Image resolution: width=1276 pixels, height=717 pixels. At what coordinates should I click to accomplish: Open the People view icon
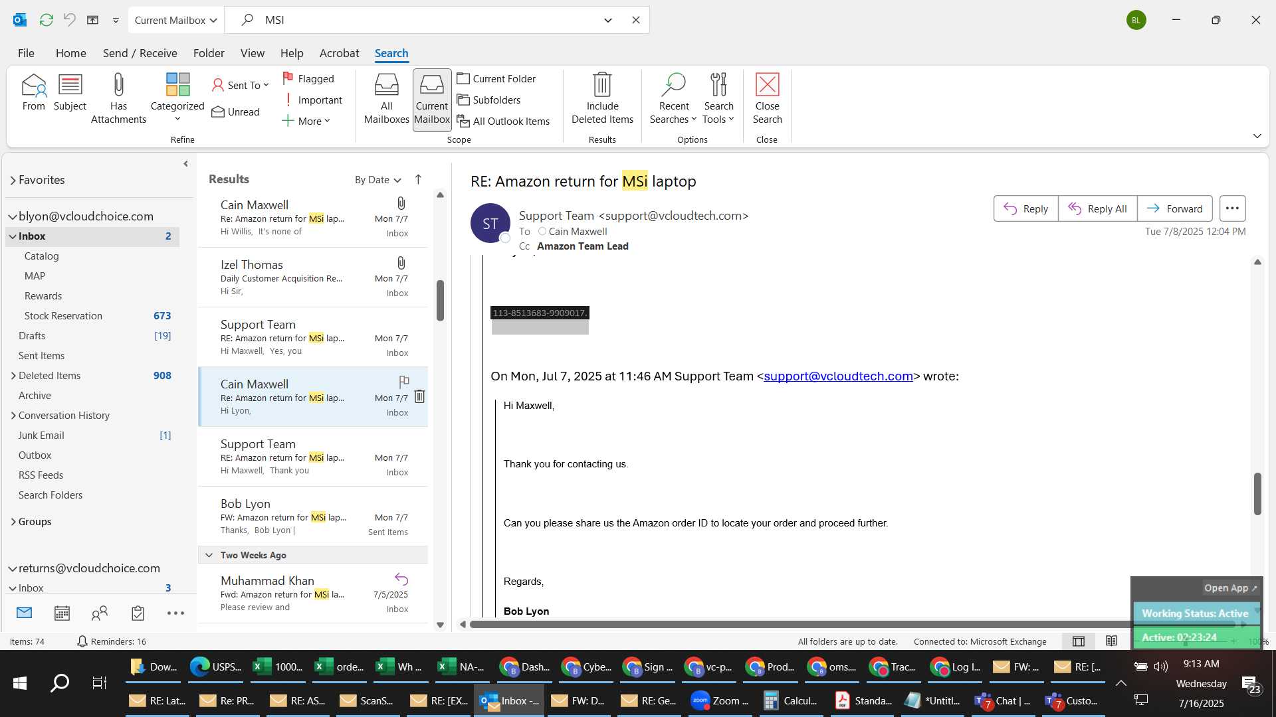click(x=100, y=613)
